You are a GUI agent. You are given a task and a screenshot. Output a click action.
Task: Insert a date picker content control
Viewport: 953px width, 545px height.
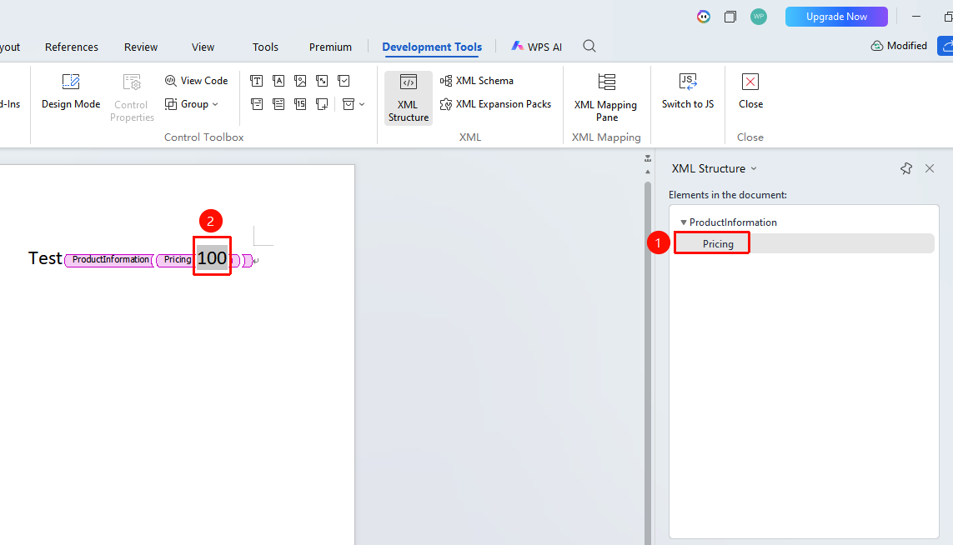coord(300,104)
